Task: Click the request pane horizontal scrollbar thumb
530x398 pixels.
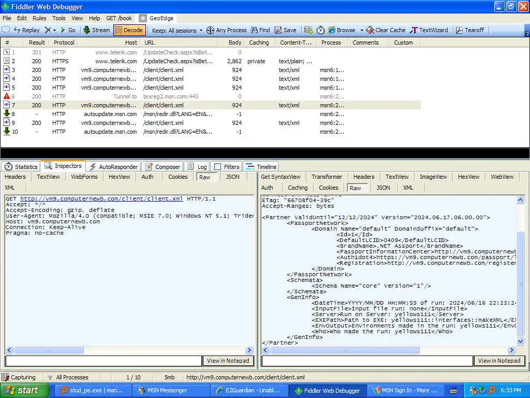Action: click(49, 350)
